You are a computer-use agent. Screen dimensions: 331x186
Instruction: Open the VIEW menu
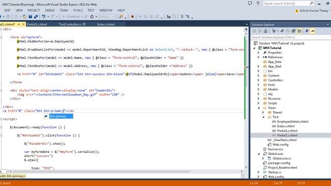19,10
